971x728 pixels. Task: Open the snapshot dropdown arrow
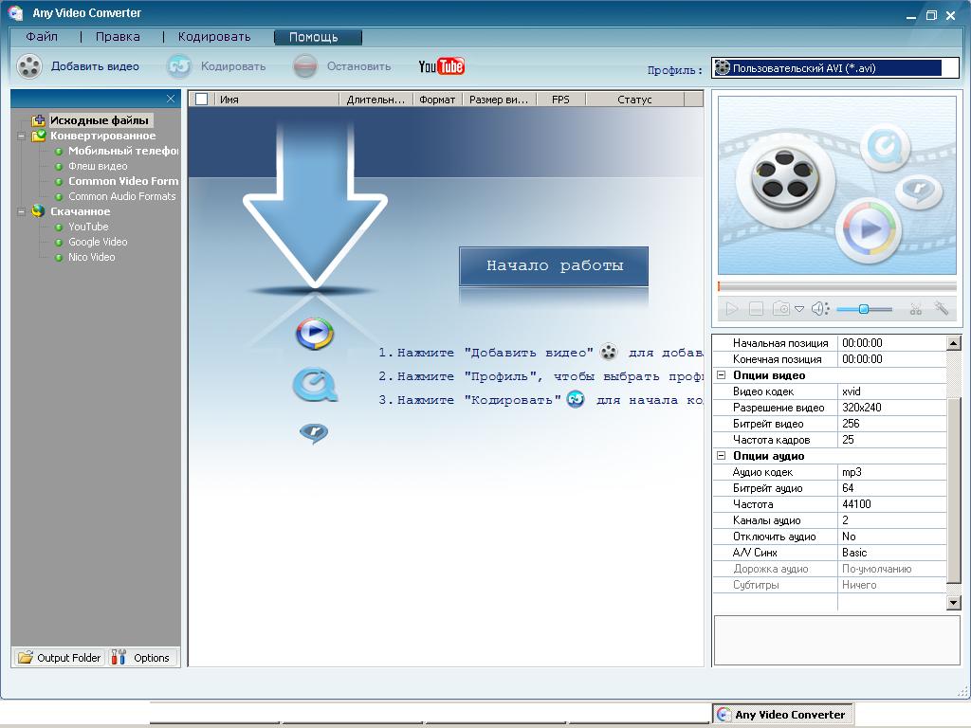[x=799, y=309]
